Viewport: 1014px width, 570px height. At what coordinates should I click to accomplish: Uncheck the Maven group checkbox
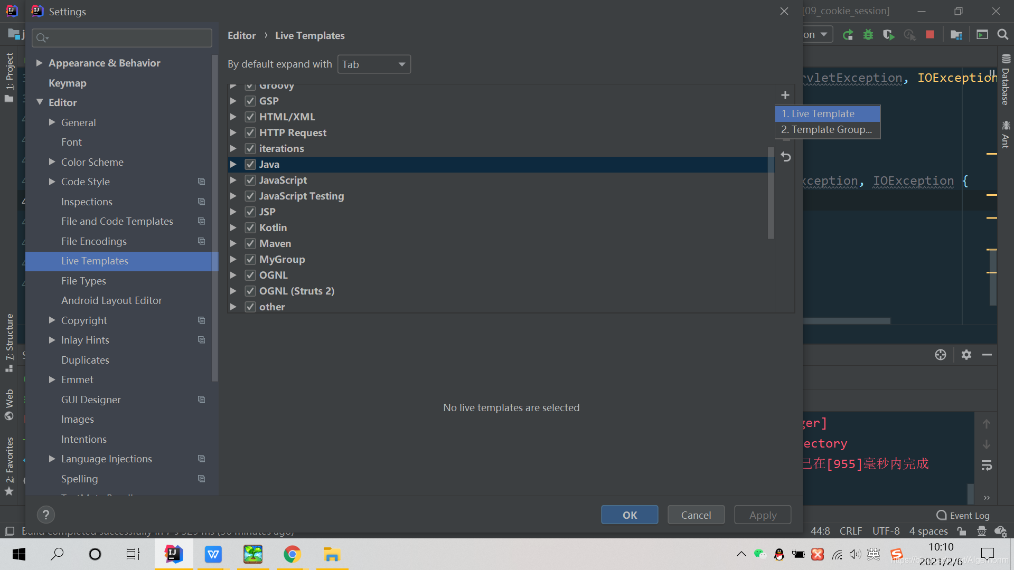(250, 243)
